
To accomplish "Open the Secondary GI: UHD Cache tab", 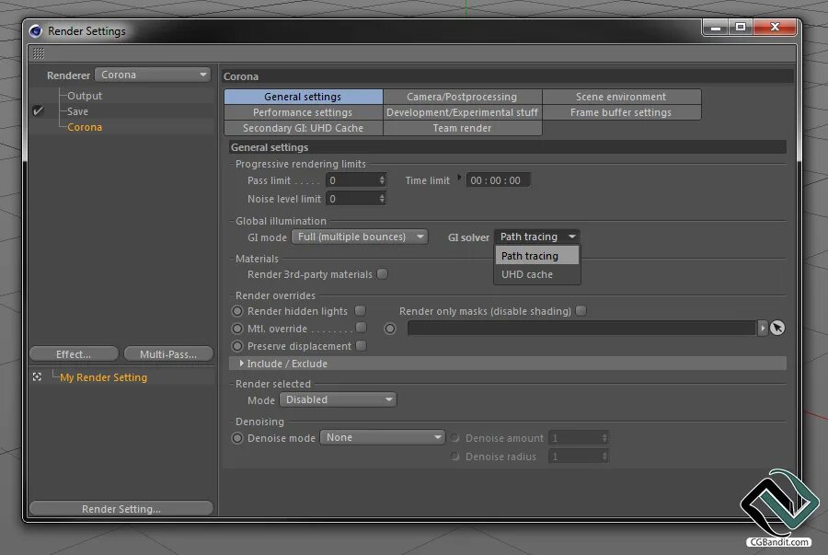I will pos(303,128).
